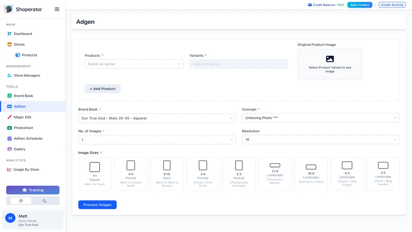Image resolution: width=412 pixels, height=232 pixels.
Task: Click the Matt user avatar
Action: pos(10,218)
